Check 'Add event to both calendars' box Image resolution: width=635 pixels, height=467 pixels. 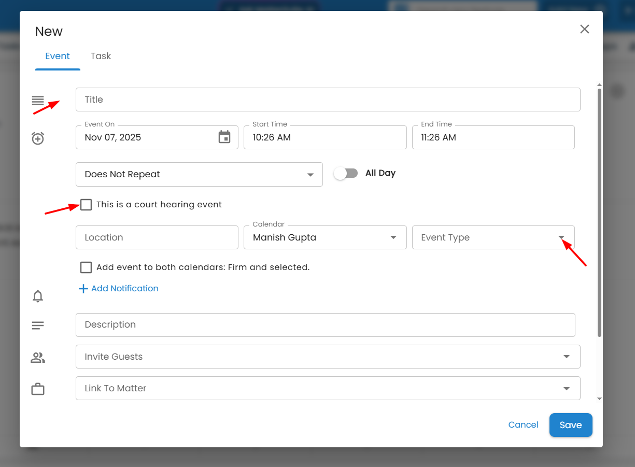[86, 267]
